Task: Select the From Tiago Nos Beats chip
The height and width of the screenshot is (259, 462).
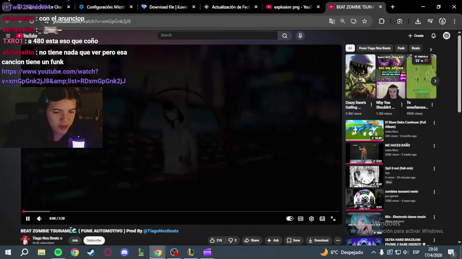Action: click(x=375, y=48)
